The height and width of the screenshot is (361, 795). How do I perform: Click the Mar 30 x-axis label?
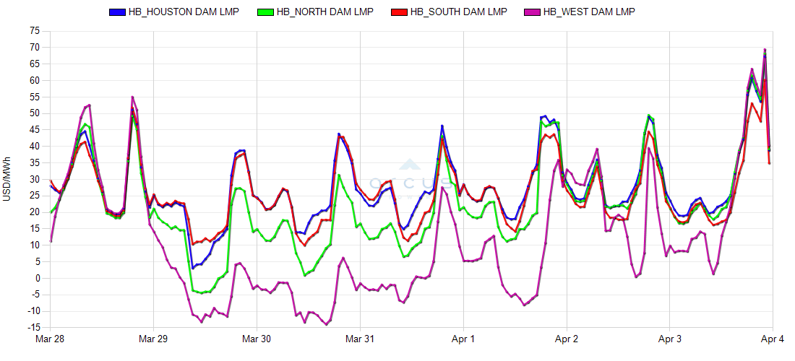257,338
